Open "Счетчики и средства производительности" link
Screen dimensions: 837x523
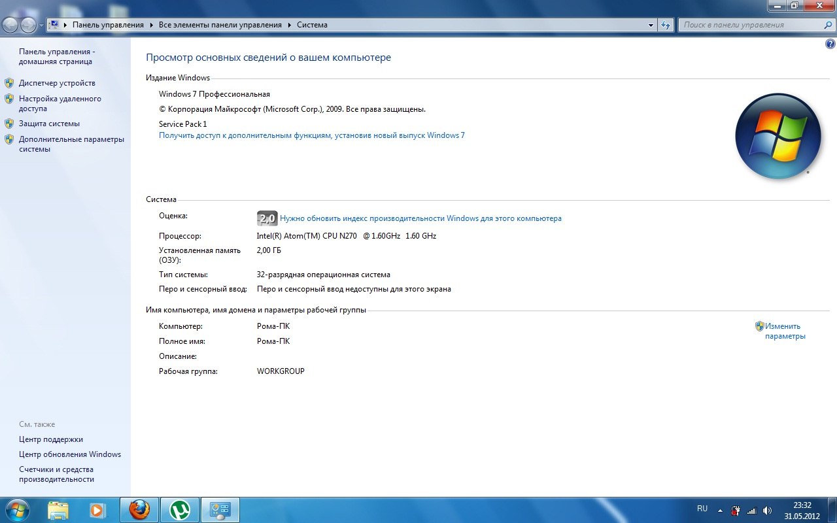point(56,474)
